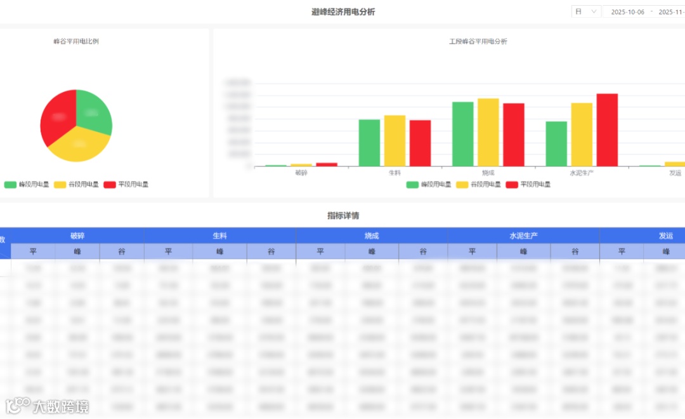Select the yellow slice of the pie chart
Image resolution: width=685 pixels, height=419 pixels.
point(79,145)
